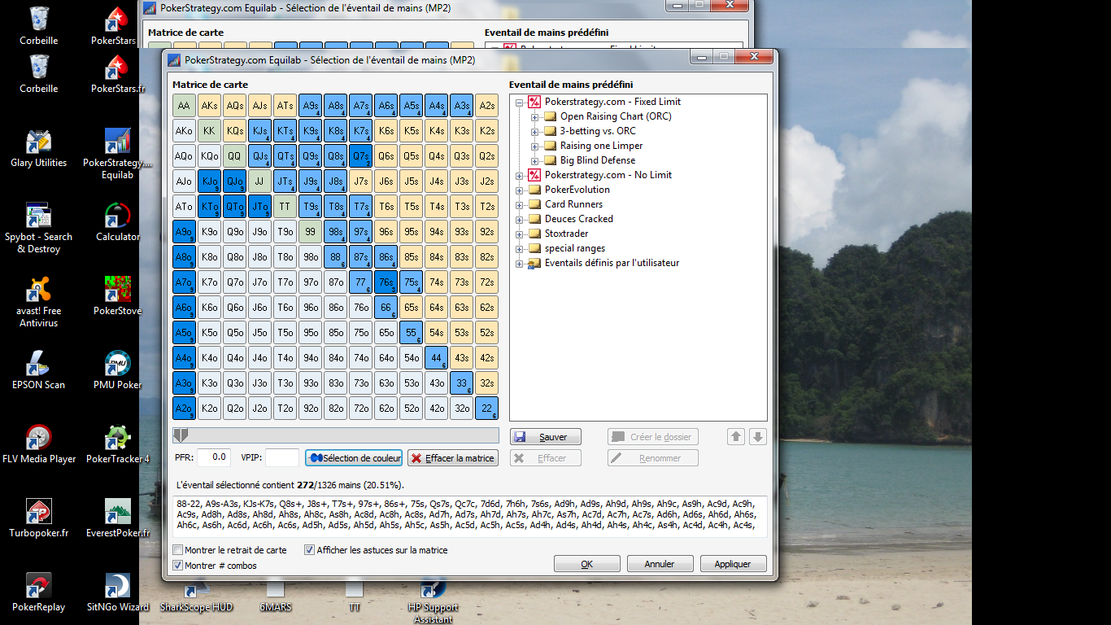Click the VPIP input field
The width and height of the screenshot is (1111, 625).
tap(282, 457)
